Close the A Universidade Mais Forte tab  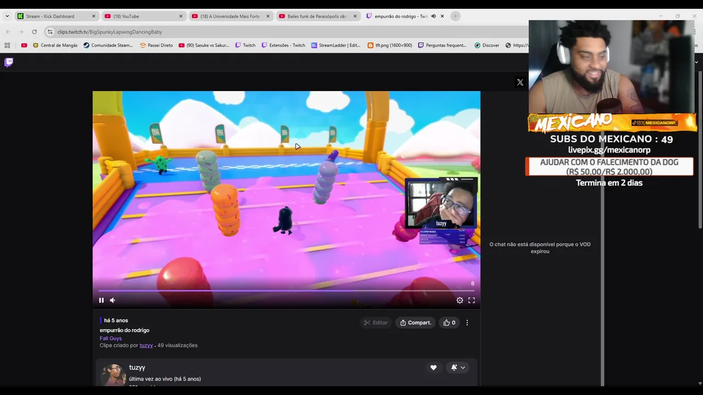[268, 16]
